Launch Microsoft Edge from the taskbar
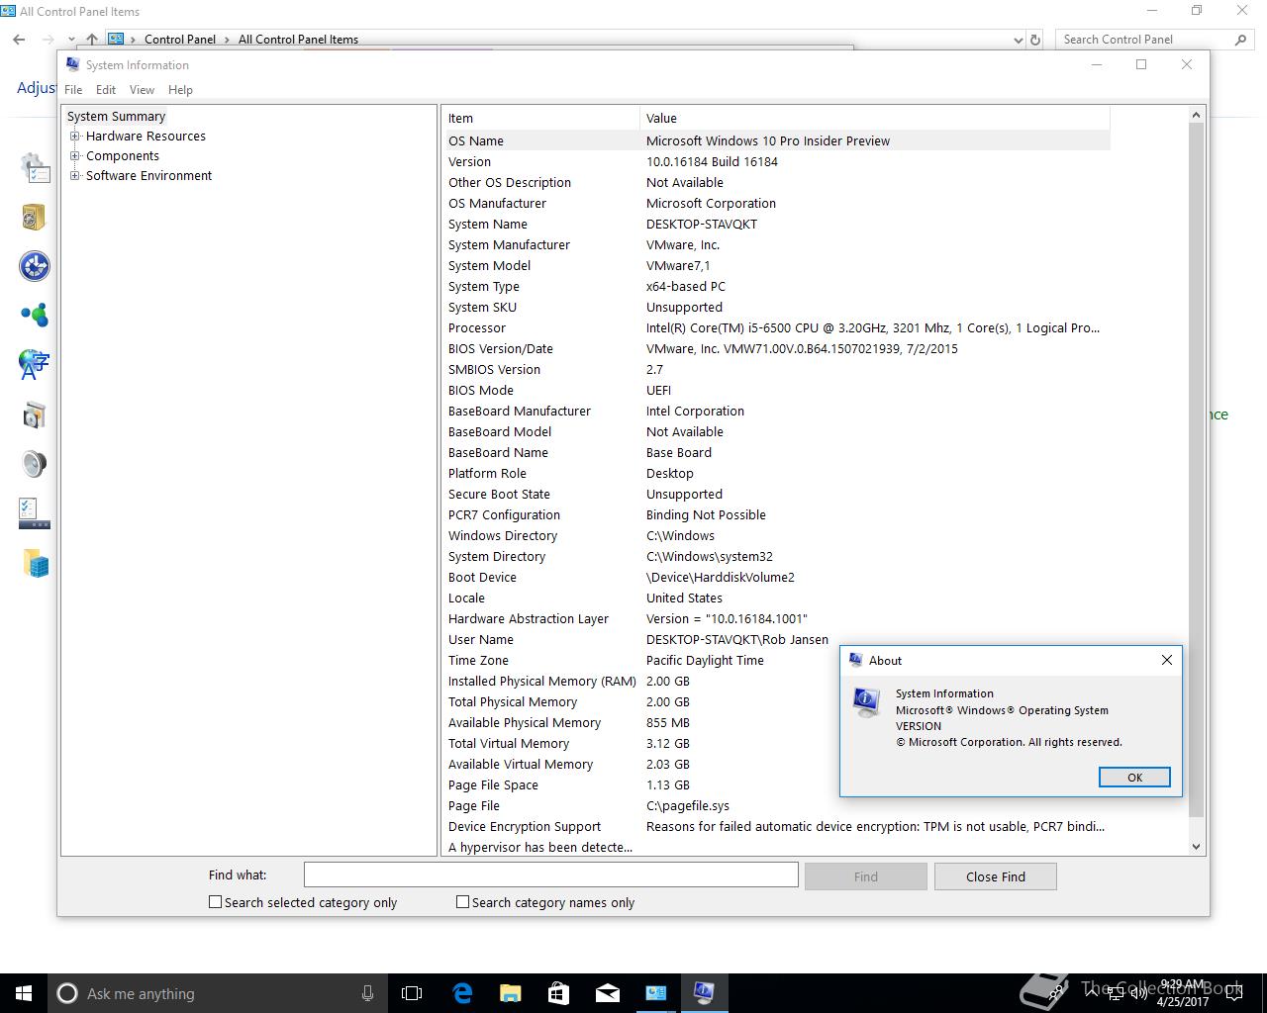This screenshot has width=1267, height=1013. (462, 993)
